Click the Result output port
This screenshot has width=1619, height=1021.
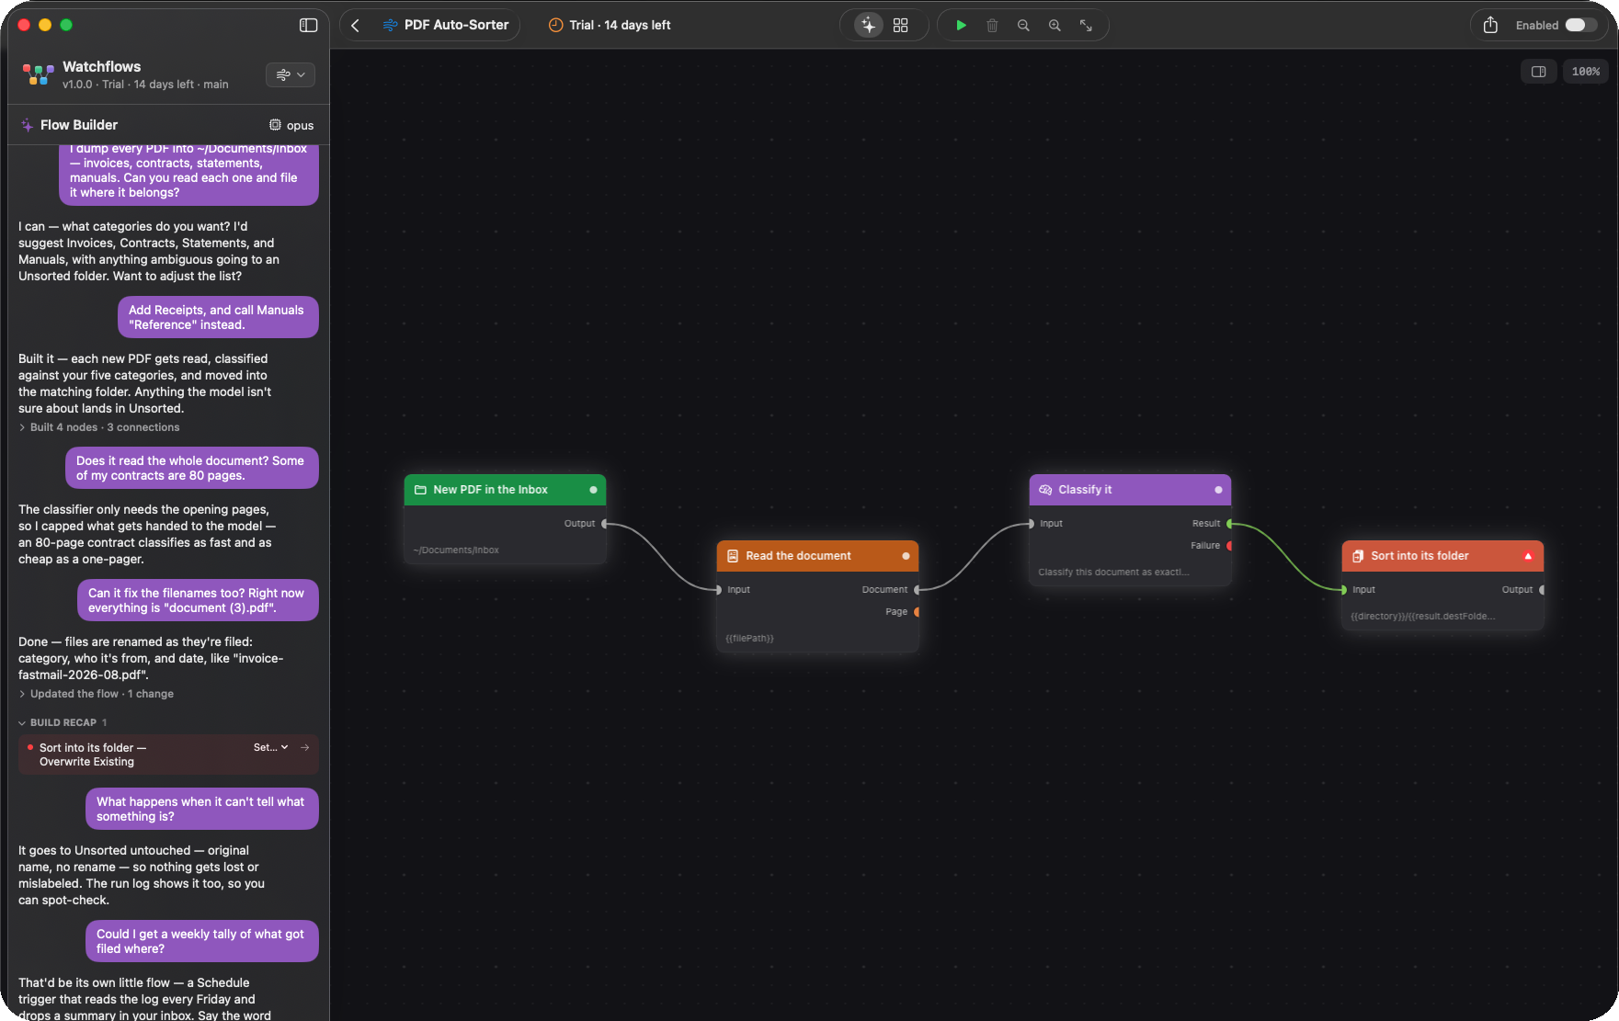point(1229,524)
